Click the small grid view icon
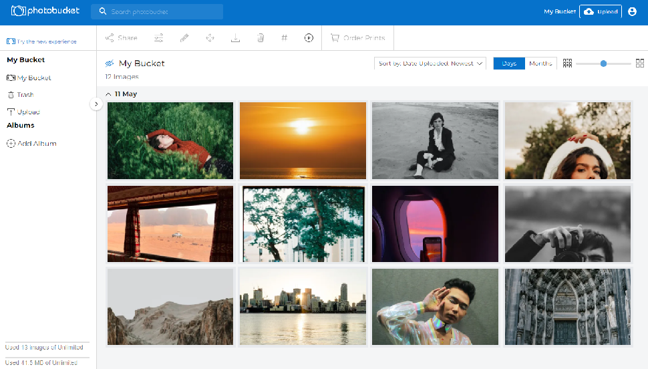The width and height of the screenshot is (648, 369). pos(567,64)
